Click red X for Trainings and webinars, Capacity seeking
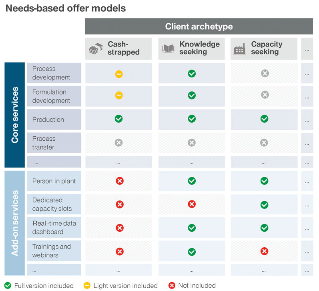319x291 pixels. click(264, 251)
